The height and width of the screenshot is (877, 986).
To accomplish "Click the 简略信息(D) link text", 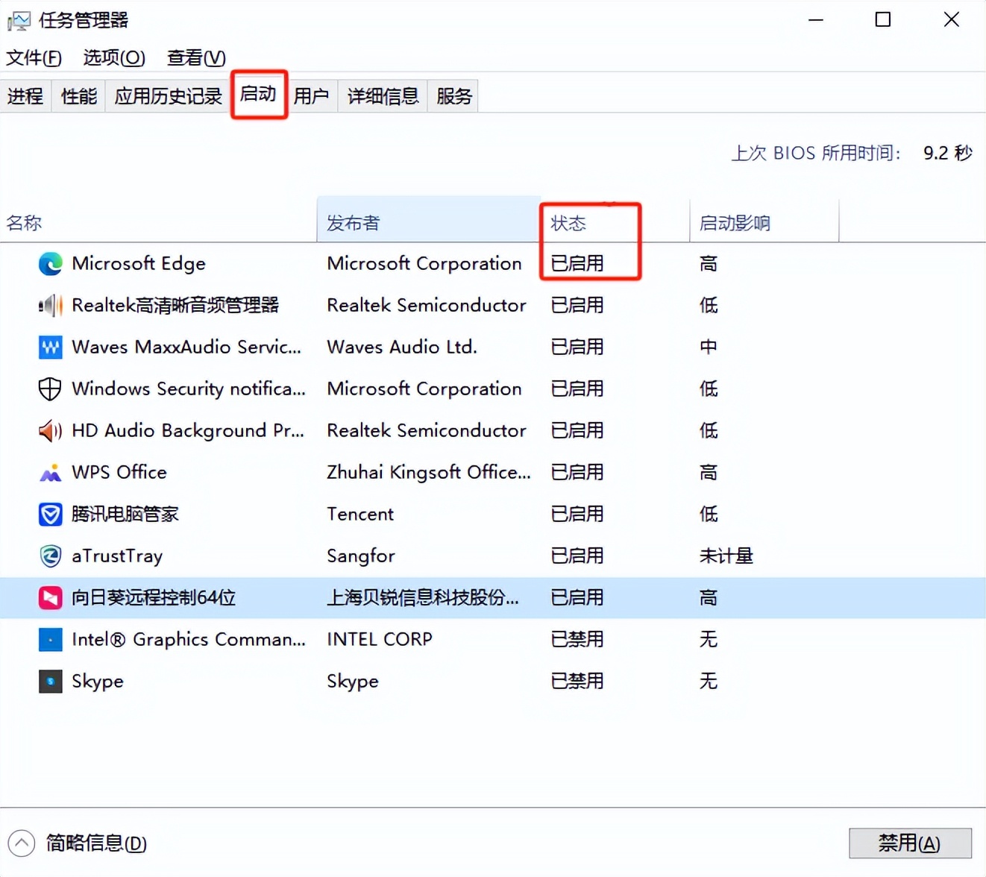I will pos(96,843).
